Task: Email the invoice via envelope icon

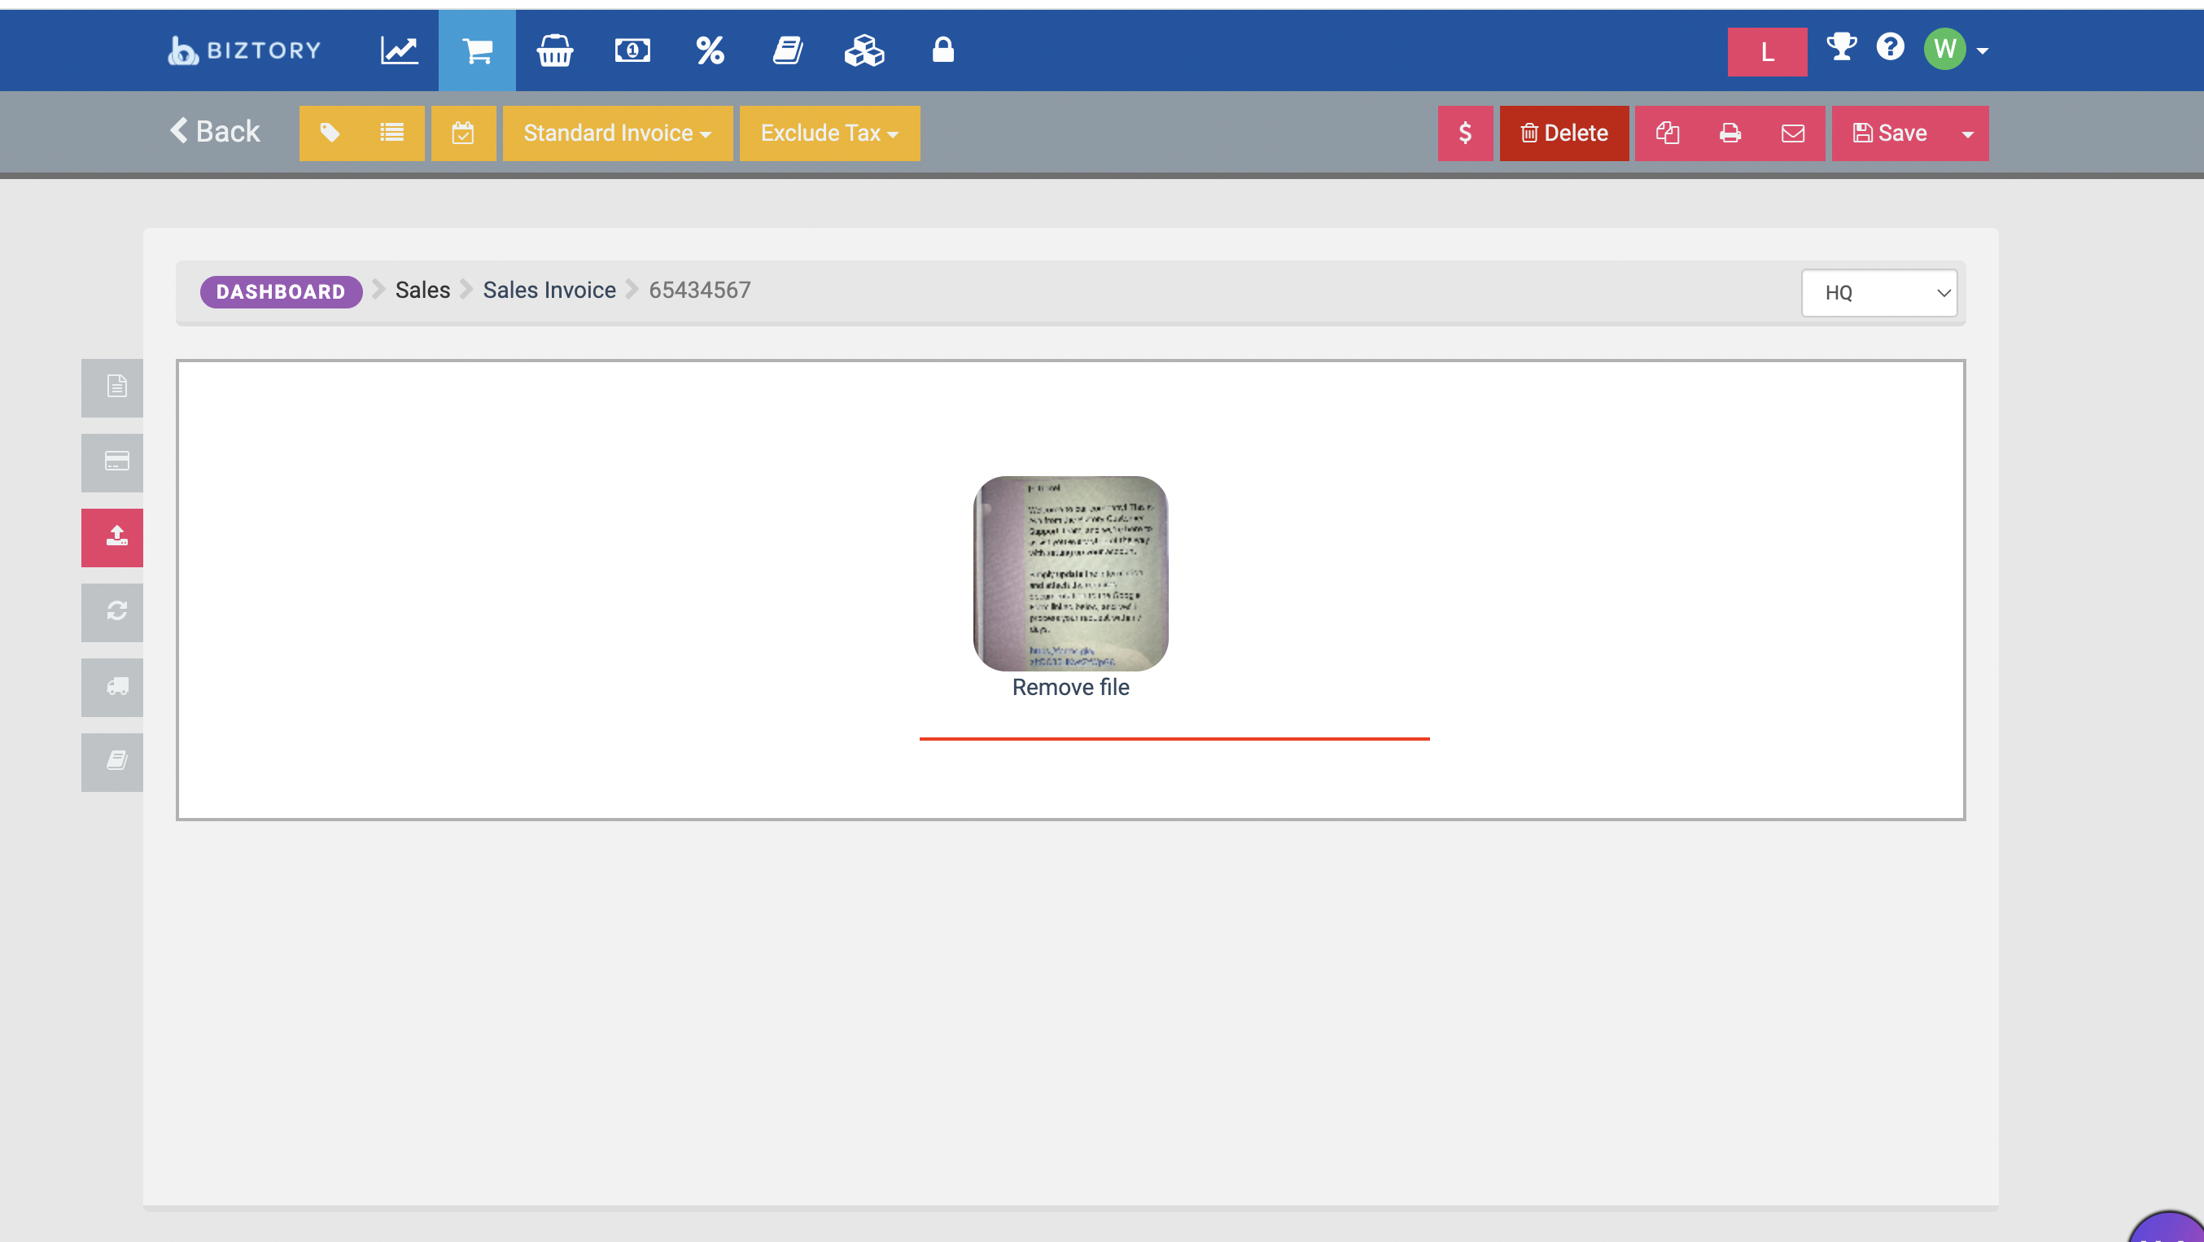Action: 1792,133
